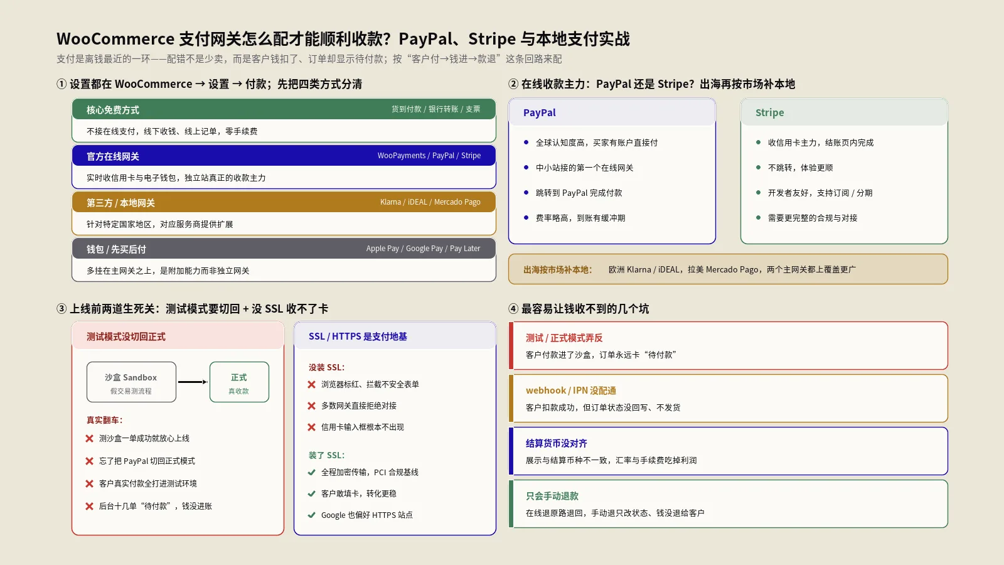Click bullet 中小站接的第一个在线网关
Viewport: 1004px width, 565px height.
point(585,168)
